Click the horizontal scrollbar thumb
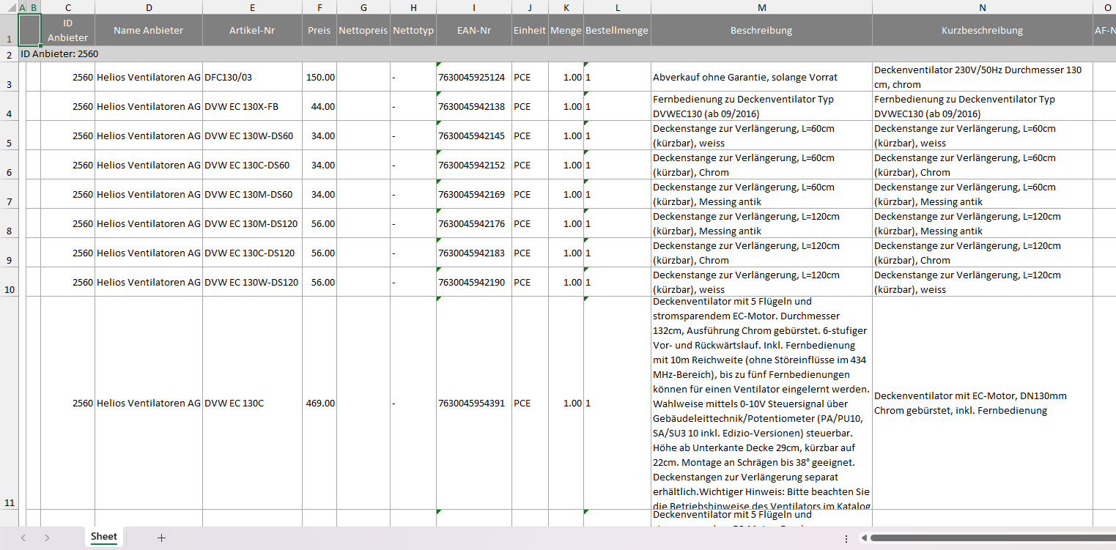 tap(993, 538)
